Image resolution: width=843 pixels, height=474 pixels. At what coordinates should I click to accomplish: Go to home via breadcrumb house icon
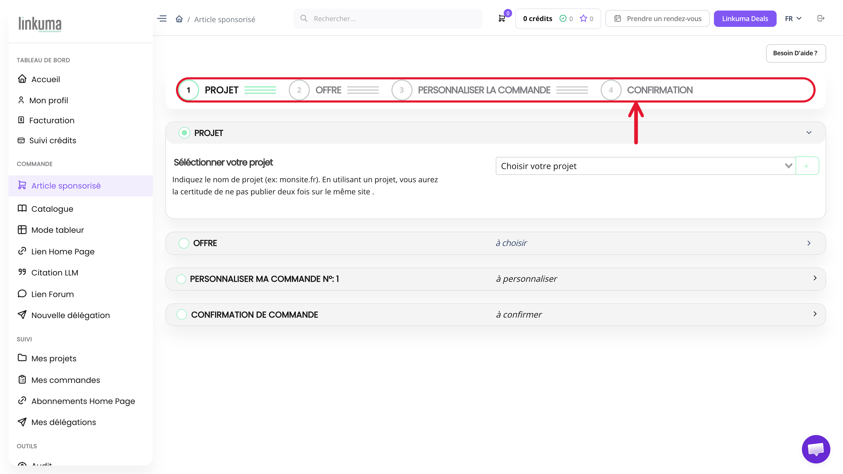179,19
